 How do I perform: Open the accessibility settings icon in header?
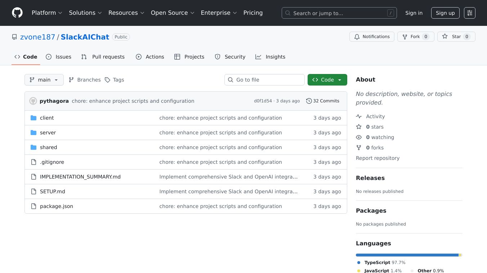tap(469, 13)
